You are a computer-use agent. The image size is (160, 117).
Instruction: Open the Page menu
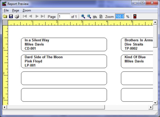pos(16,10)
